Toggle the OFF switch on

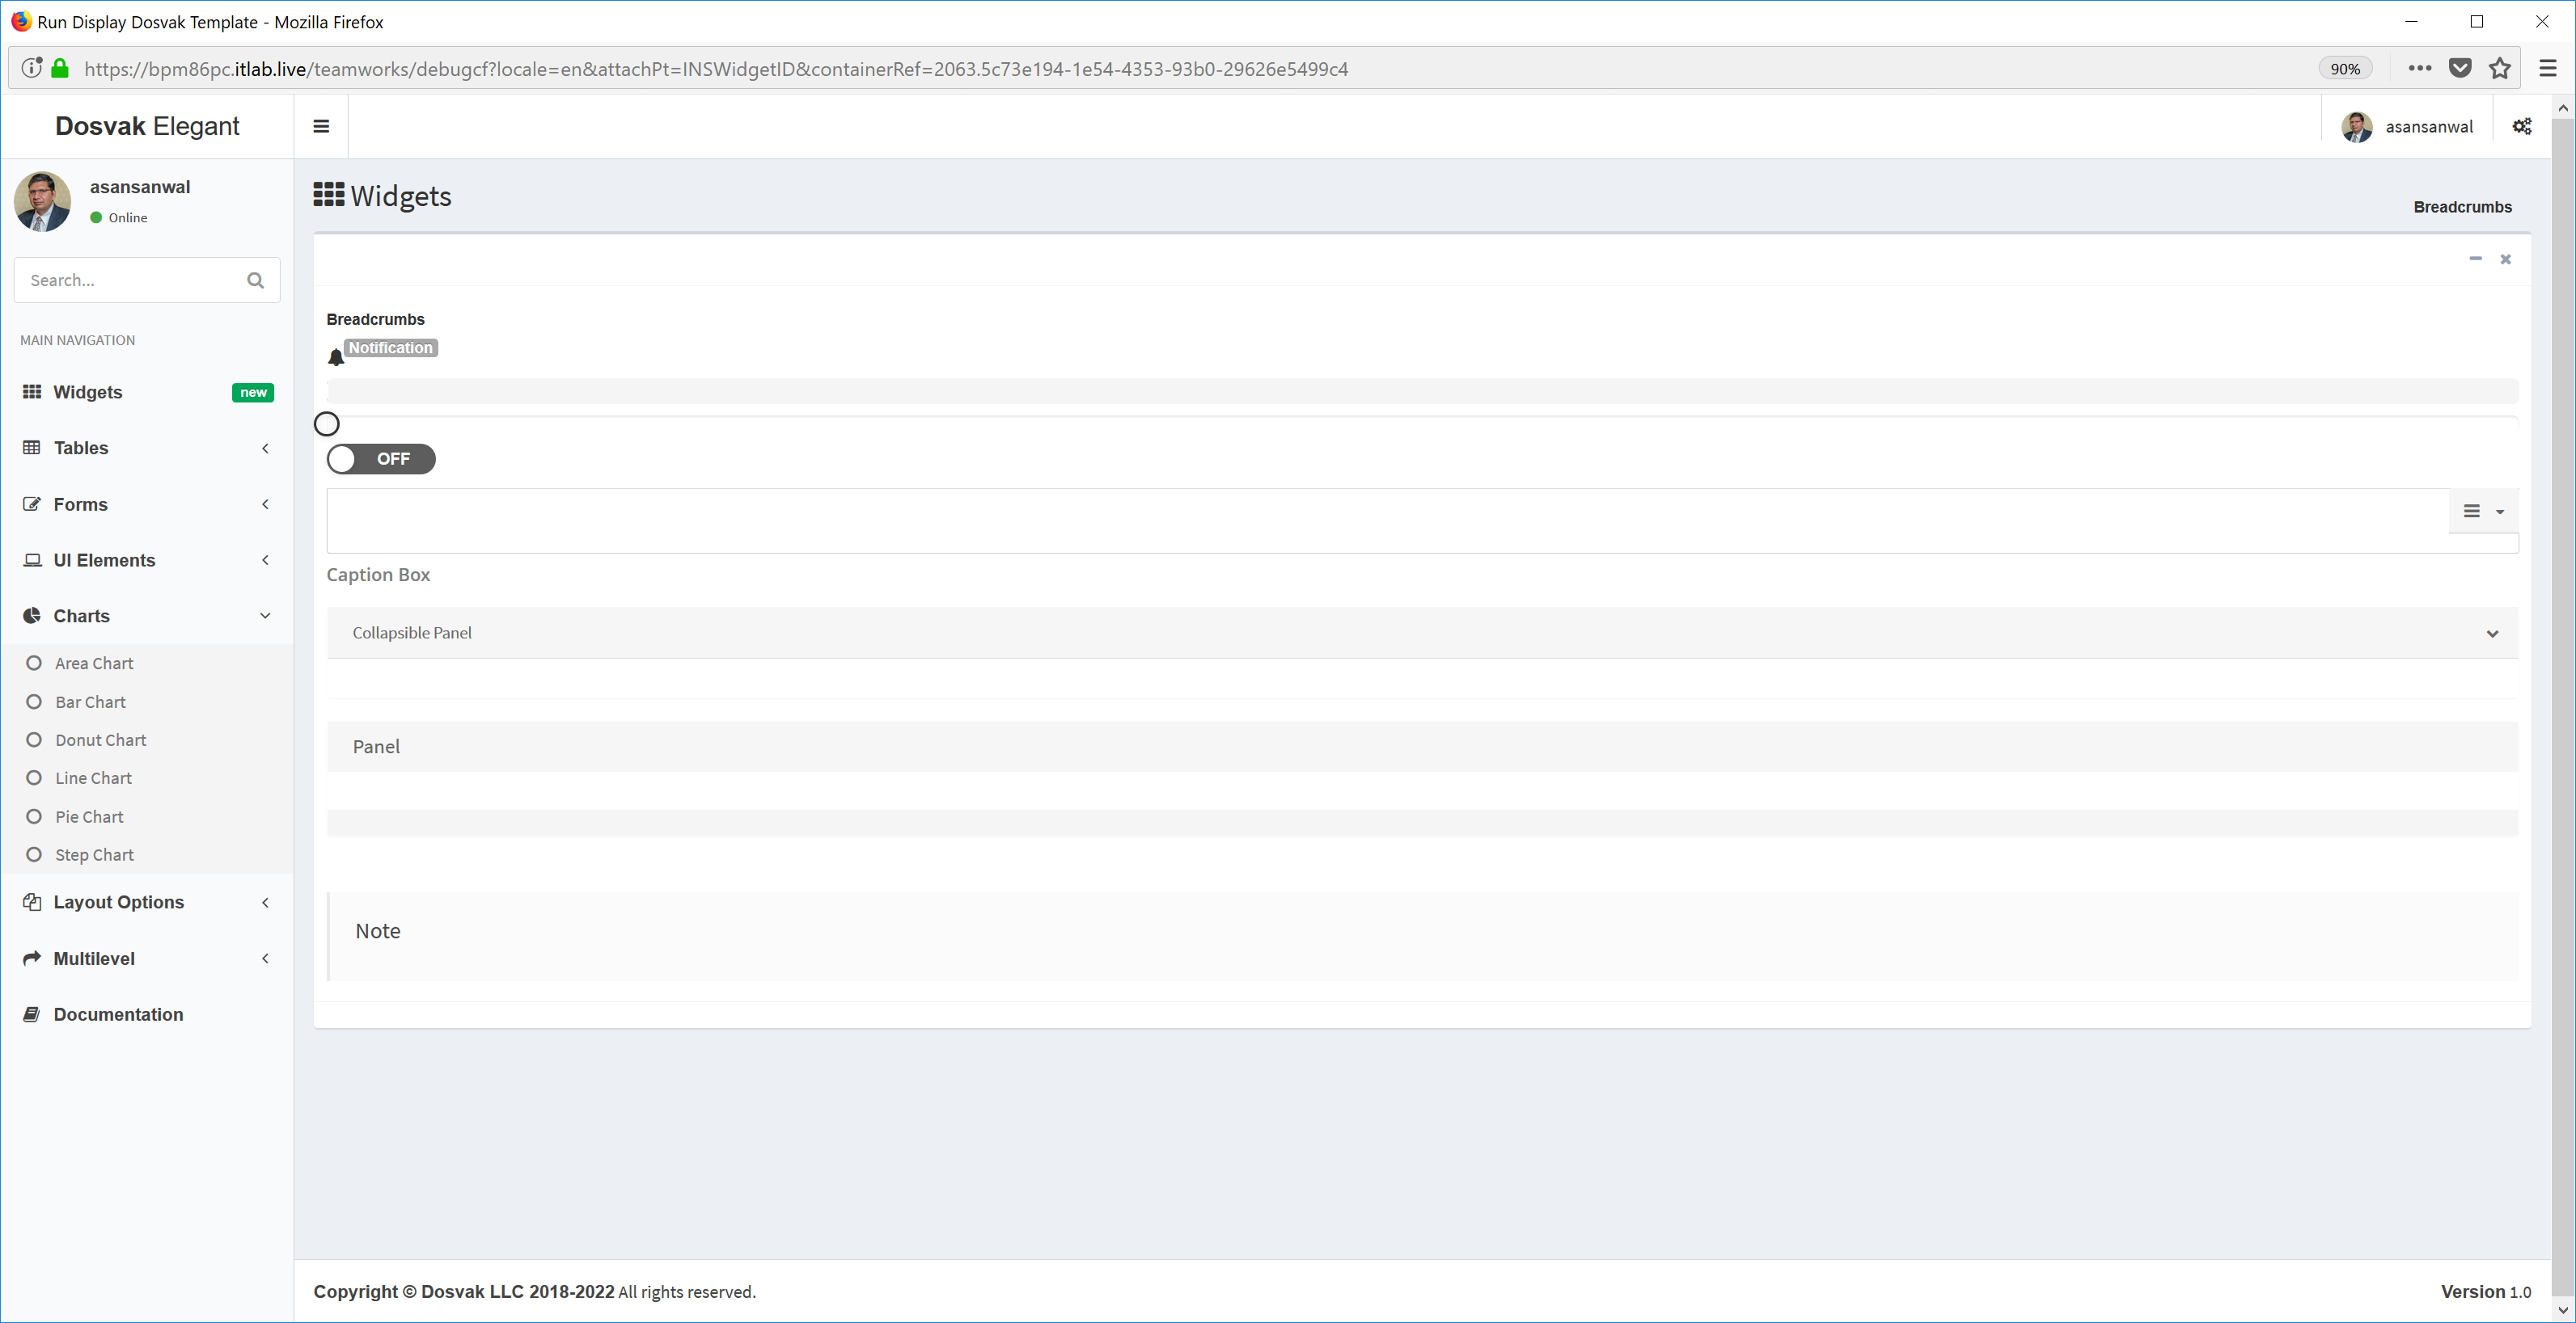pos(381,459)
